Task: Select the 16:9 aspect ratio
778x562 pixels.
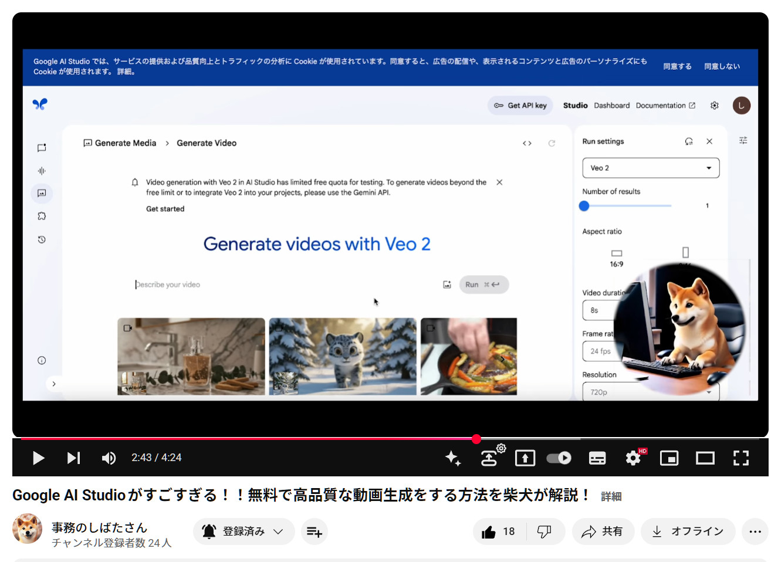Action: pyautogui.click(x=617, y=258)
